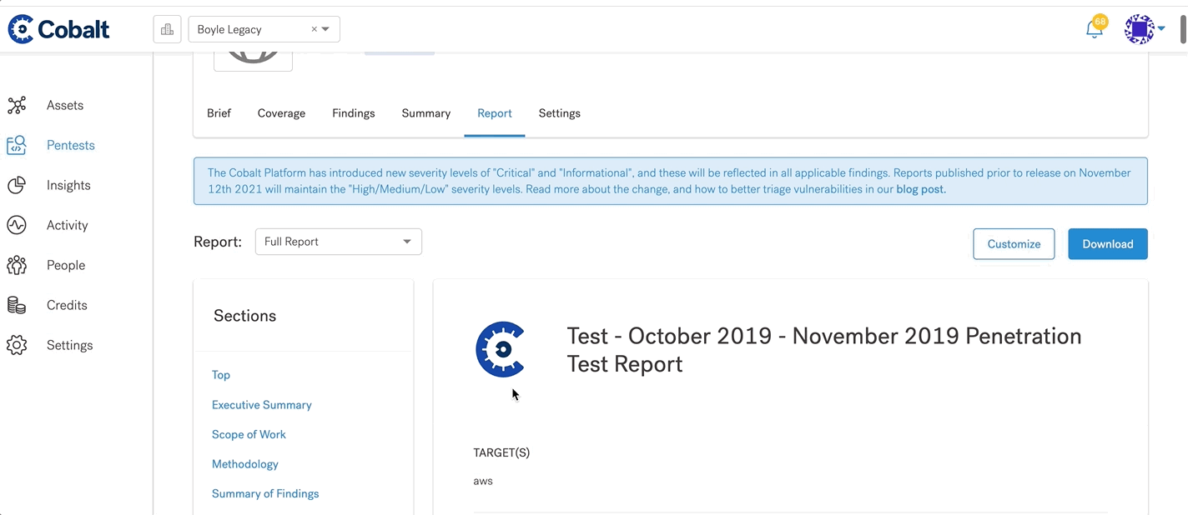Click the report title heading text
The height and width of the screenshot is (515, 1188).
[x=824, y=350]
